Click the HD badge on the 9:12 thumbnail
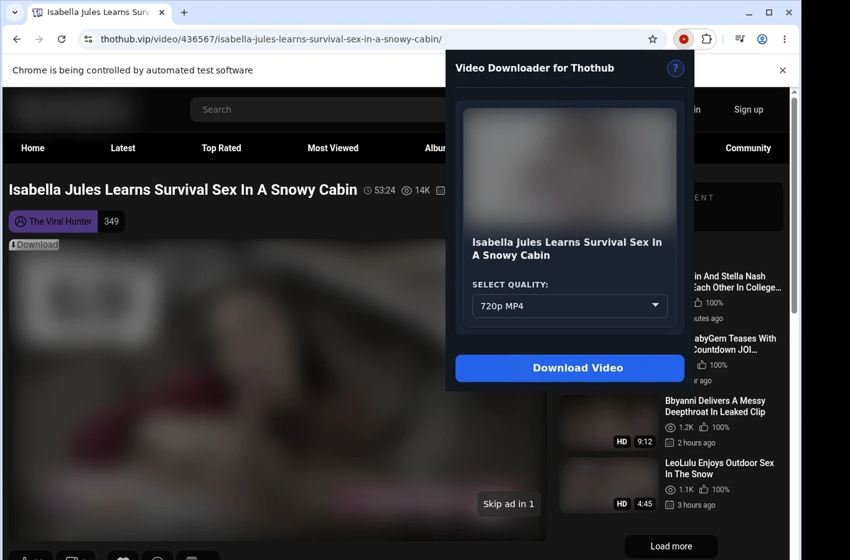Screen dimensions: 850x560 [622, 442]
